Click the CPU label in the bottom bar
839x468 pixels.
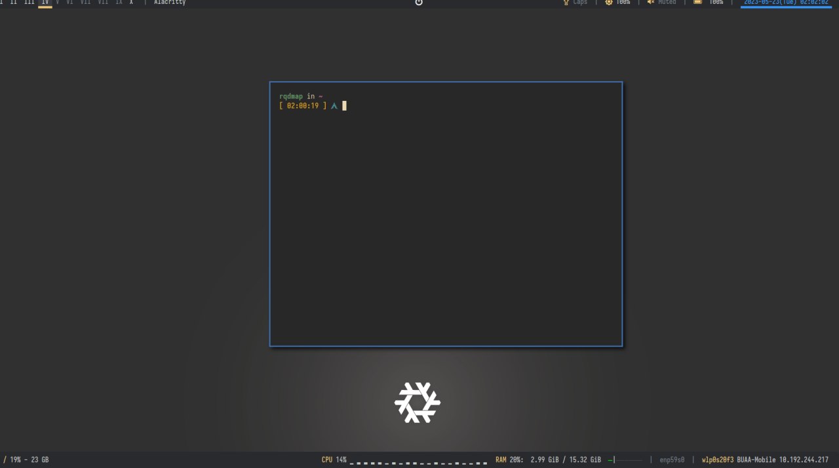coord(327,460)
